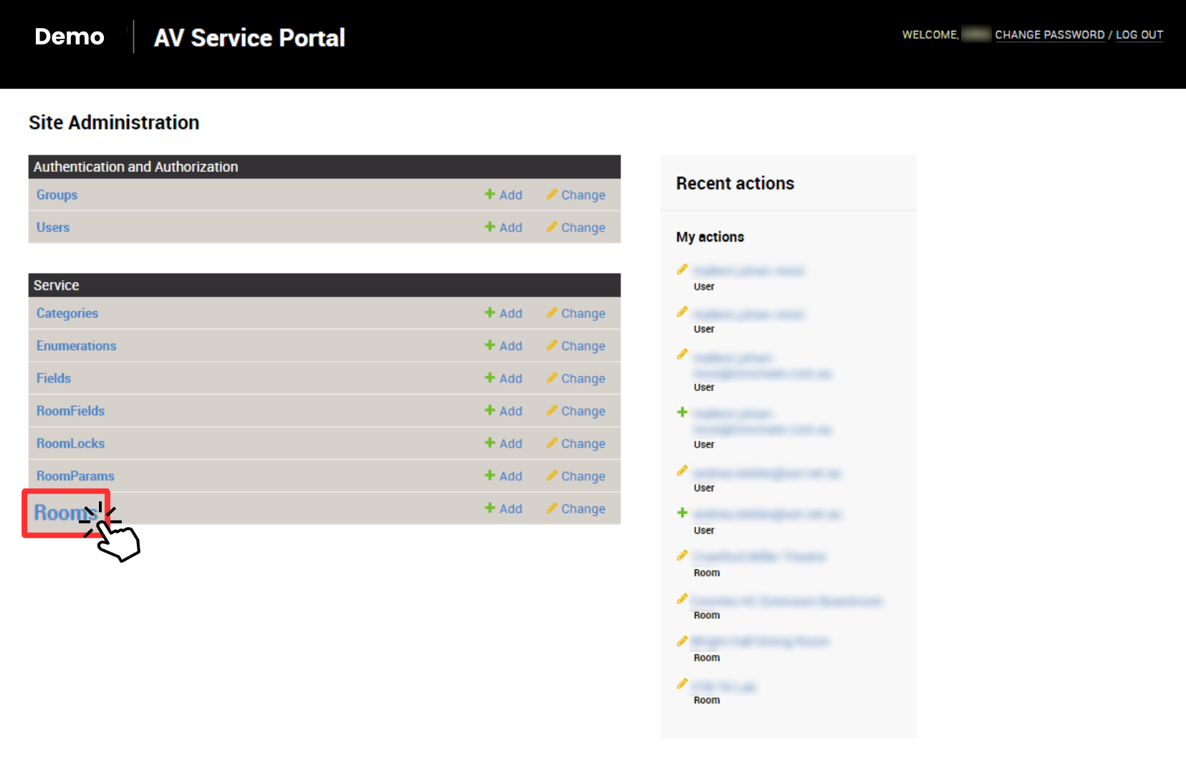Screen dimensions: 1186x770
Task: Click the pencil icon next to Users Change
Action: (552, 227)
